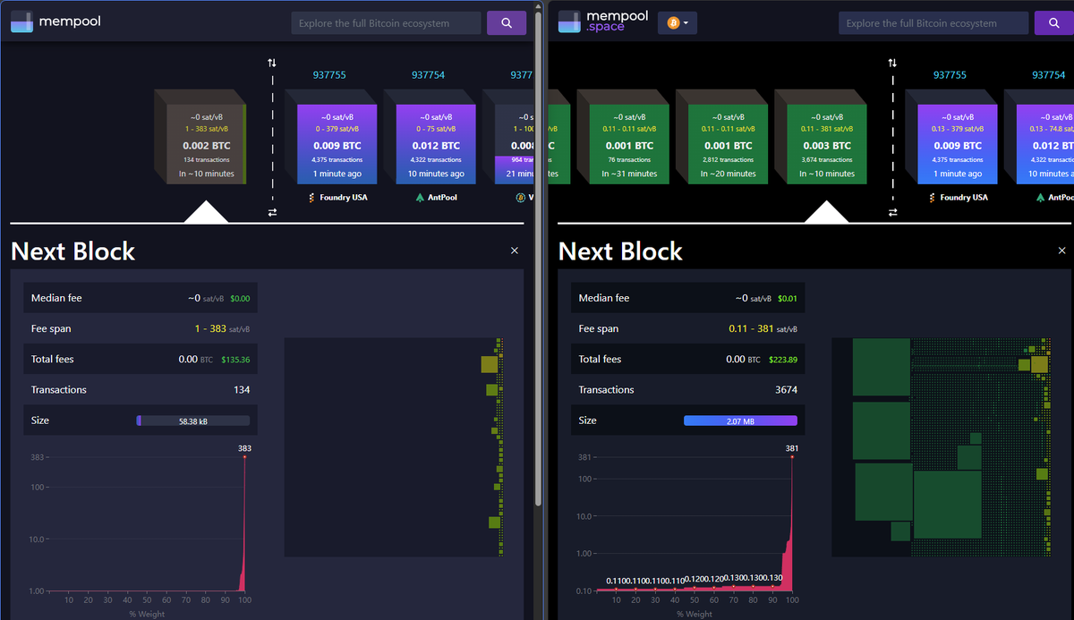Click the $135.36 total fees value
The width and height of the screenshot is (1074, 620).
tap(235, 360)
